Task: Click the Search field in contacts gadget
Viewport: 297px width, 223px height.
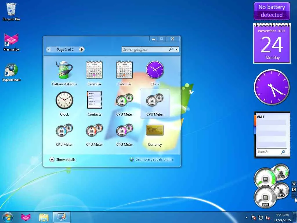Action: pos(269,152)
